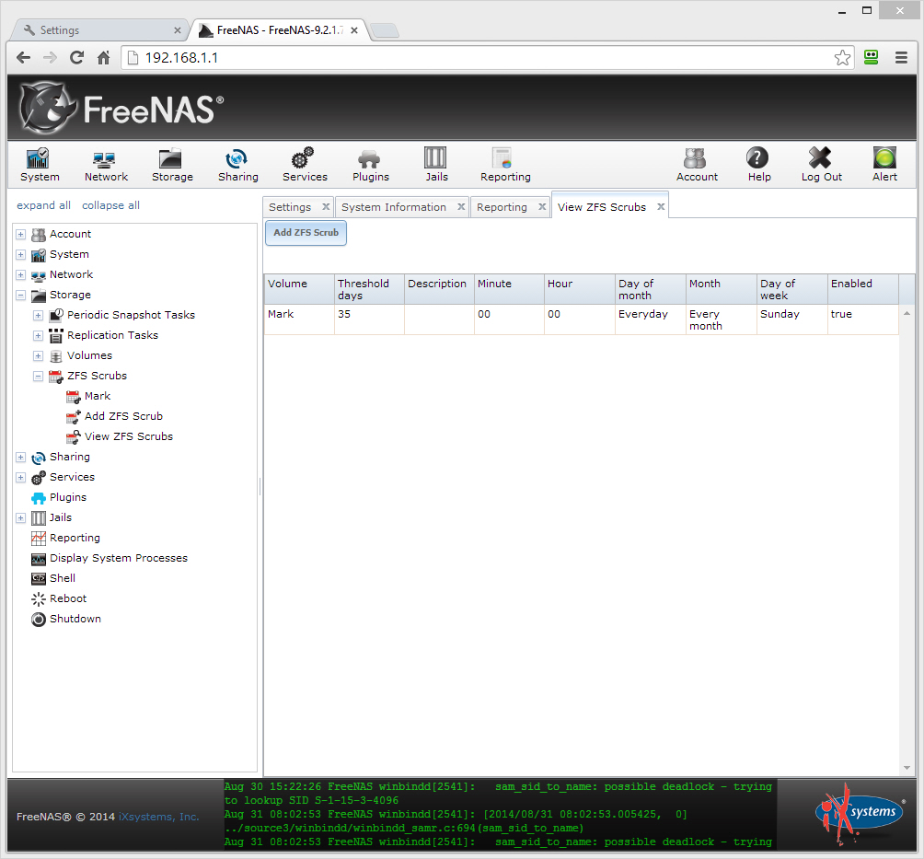This screenshot has width=924, height=859.
Task: Click the Log Out icon
Action: pyautogui.click(x=821, y=165)
